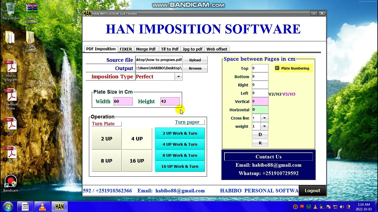Select the HAN app taskbar button
378x212 pixels.
59,207
